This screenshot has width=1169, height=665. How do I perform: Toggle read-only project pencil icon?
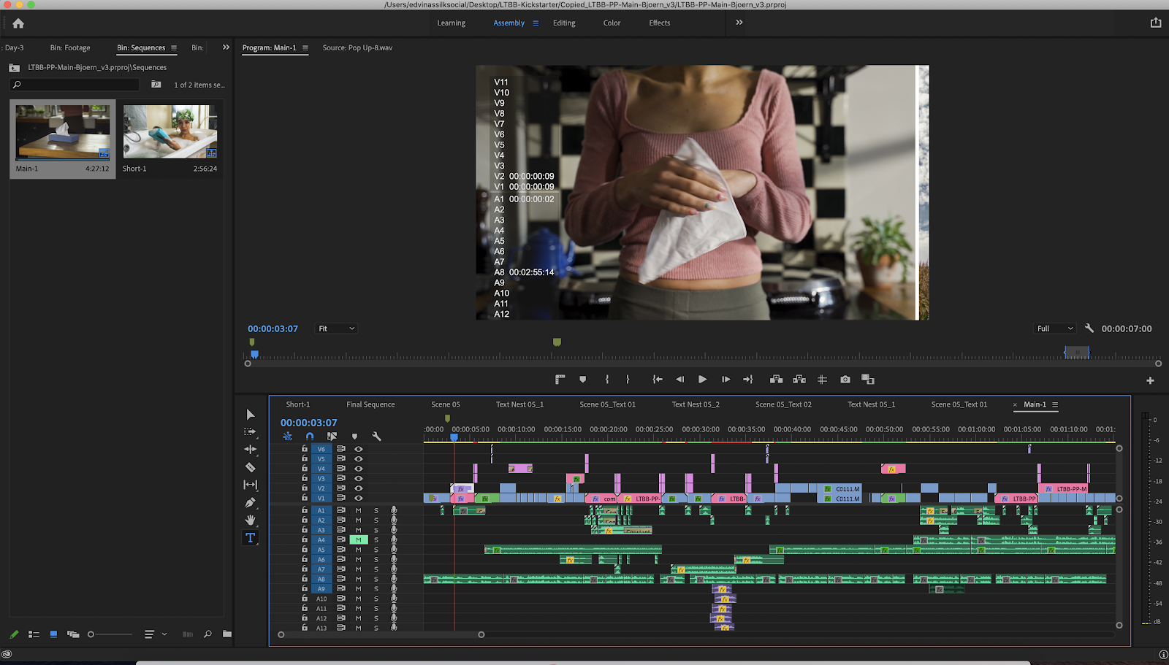14,634
